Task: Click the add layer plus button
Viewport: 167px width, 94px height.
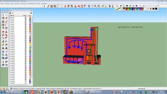Action: [x=10, y=13]
